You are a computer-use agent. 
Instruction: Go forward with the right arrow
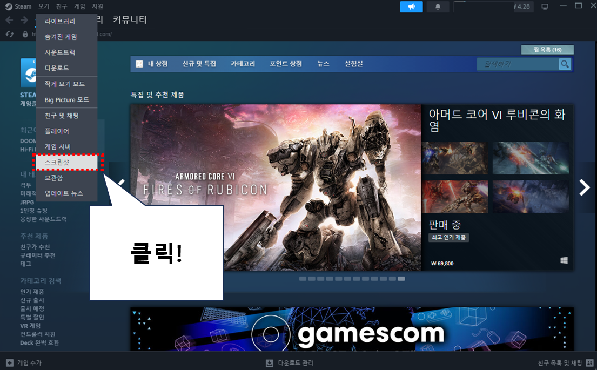(24, 20)
